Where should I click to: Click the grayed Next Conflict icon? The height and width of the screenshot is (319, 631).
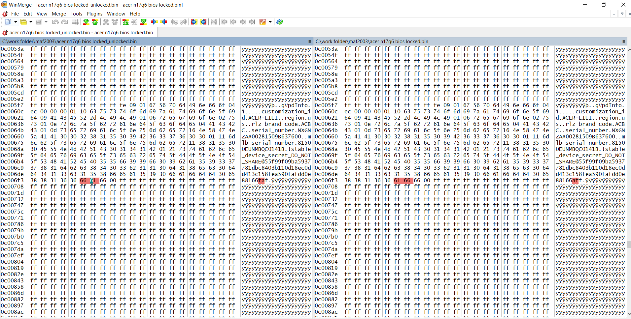coord(106,22)
